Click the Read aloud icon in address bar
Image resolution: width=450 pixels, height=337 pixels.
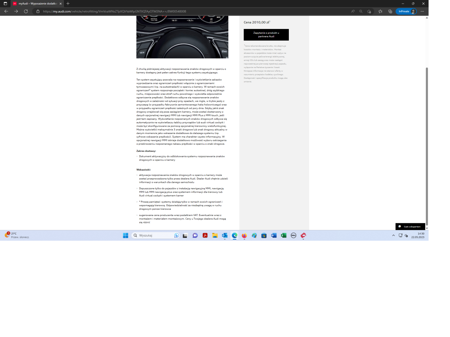click(353, 12)
